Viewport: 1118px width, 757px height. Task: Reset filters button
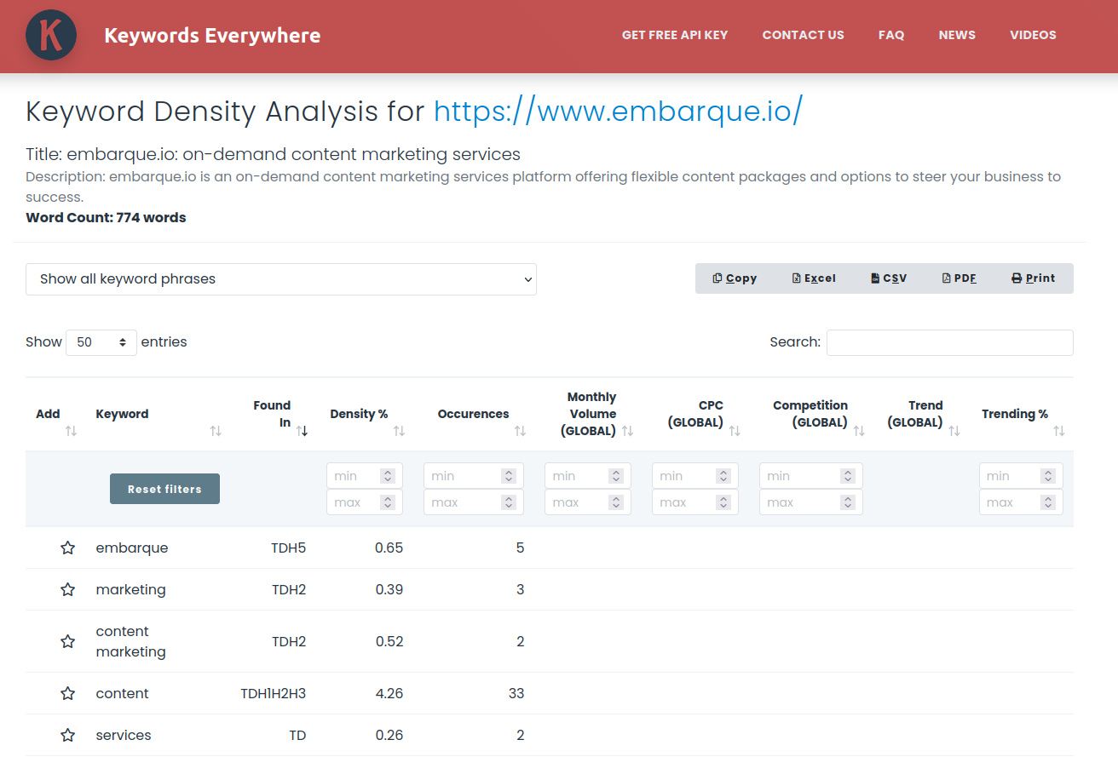click(x=164, y=489)
